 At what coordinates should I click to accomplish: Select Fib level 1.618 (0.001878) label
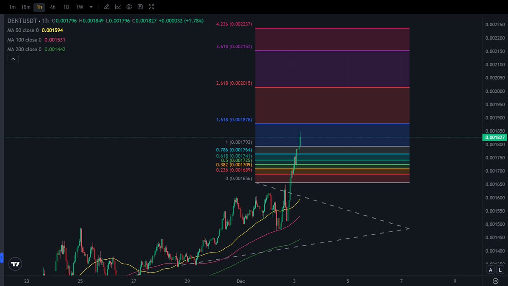[x=234, y=120]
